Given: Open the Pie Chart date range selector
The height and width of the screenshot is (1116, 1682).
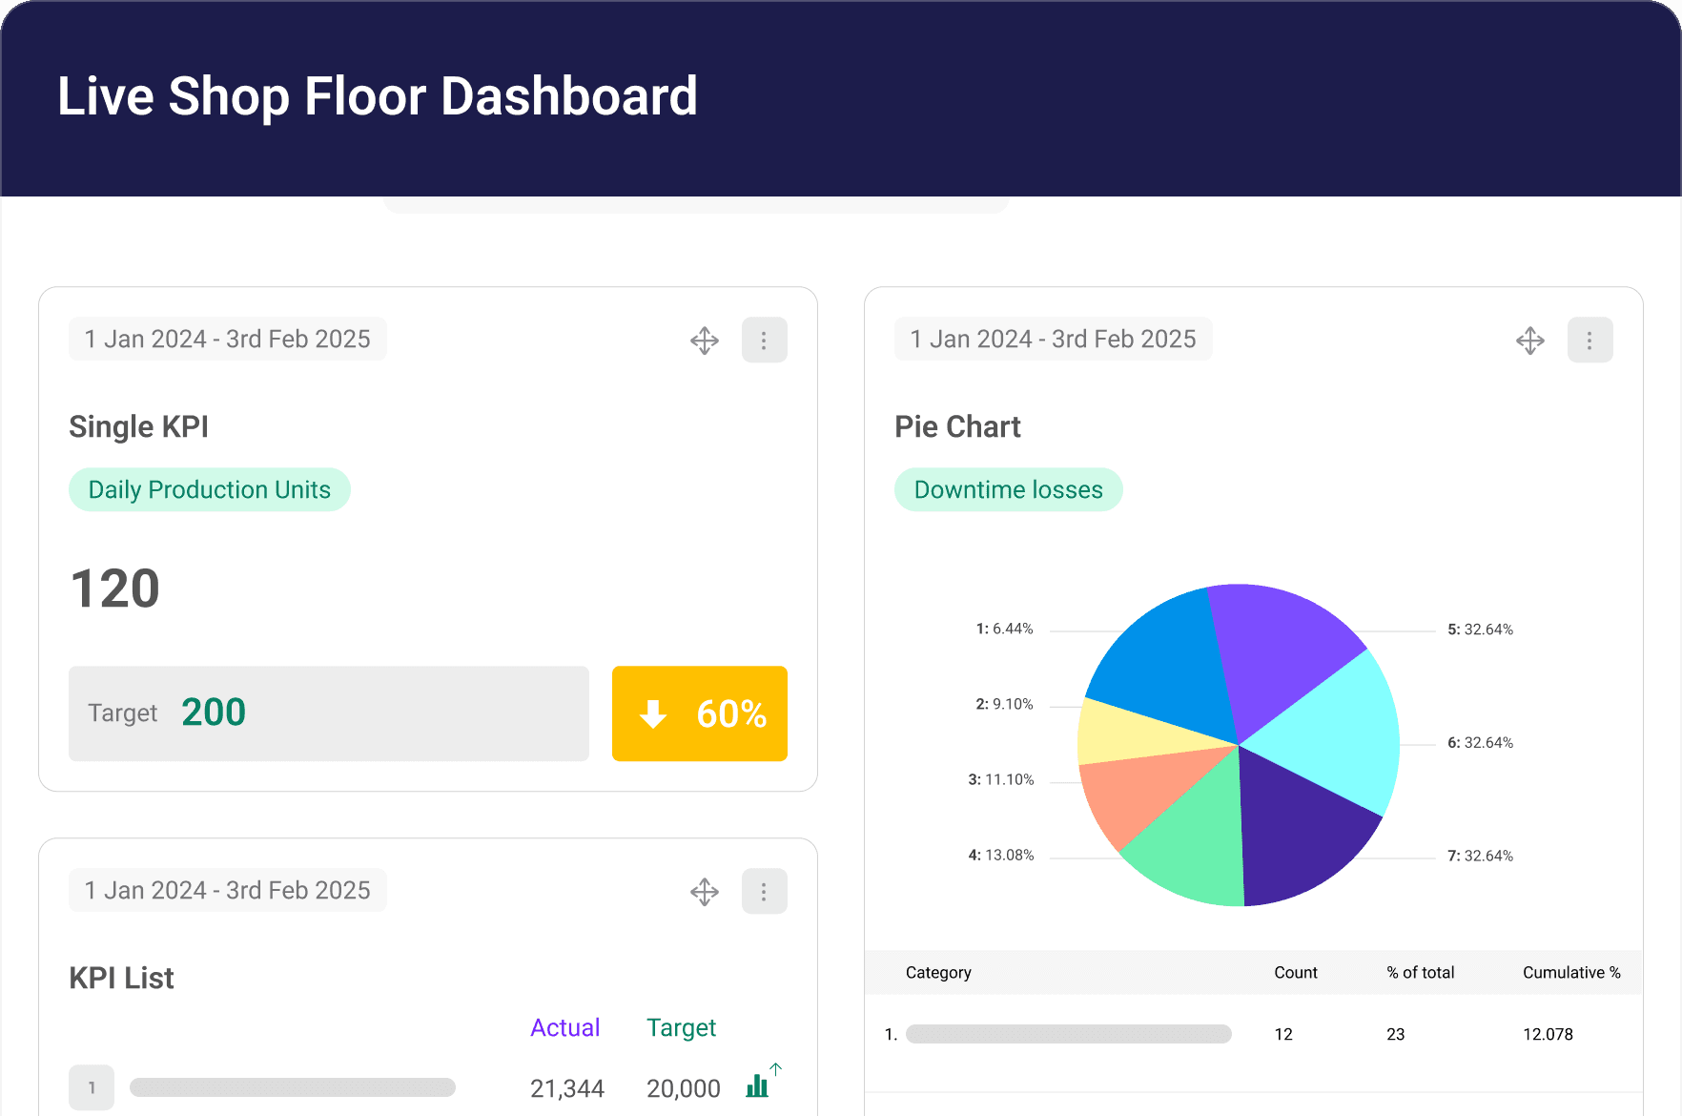Looking at the screenshot, I should [x=1053, y=340].
